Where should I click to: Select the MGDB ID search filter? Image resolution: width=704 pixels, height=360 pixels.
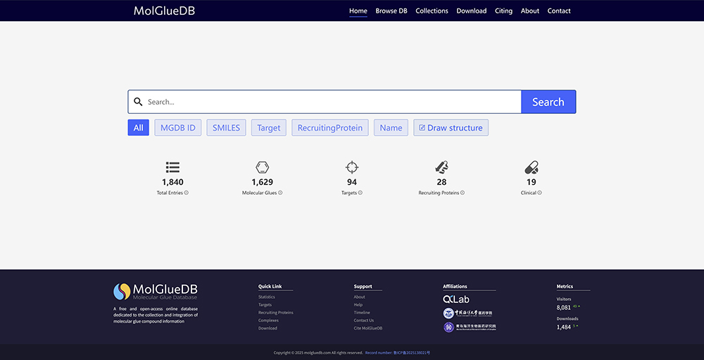178,128
